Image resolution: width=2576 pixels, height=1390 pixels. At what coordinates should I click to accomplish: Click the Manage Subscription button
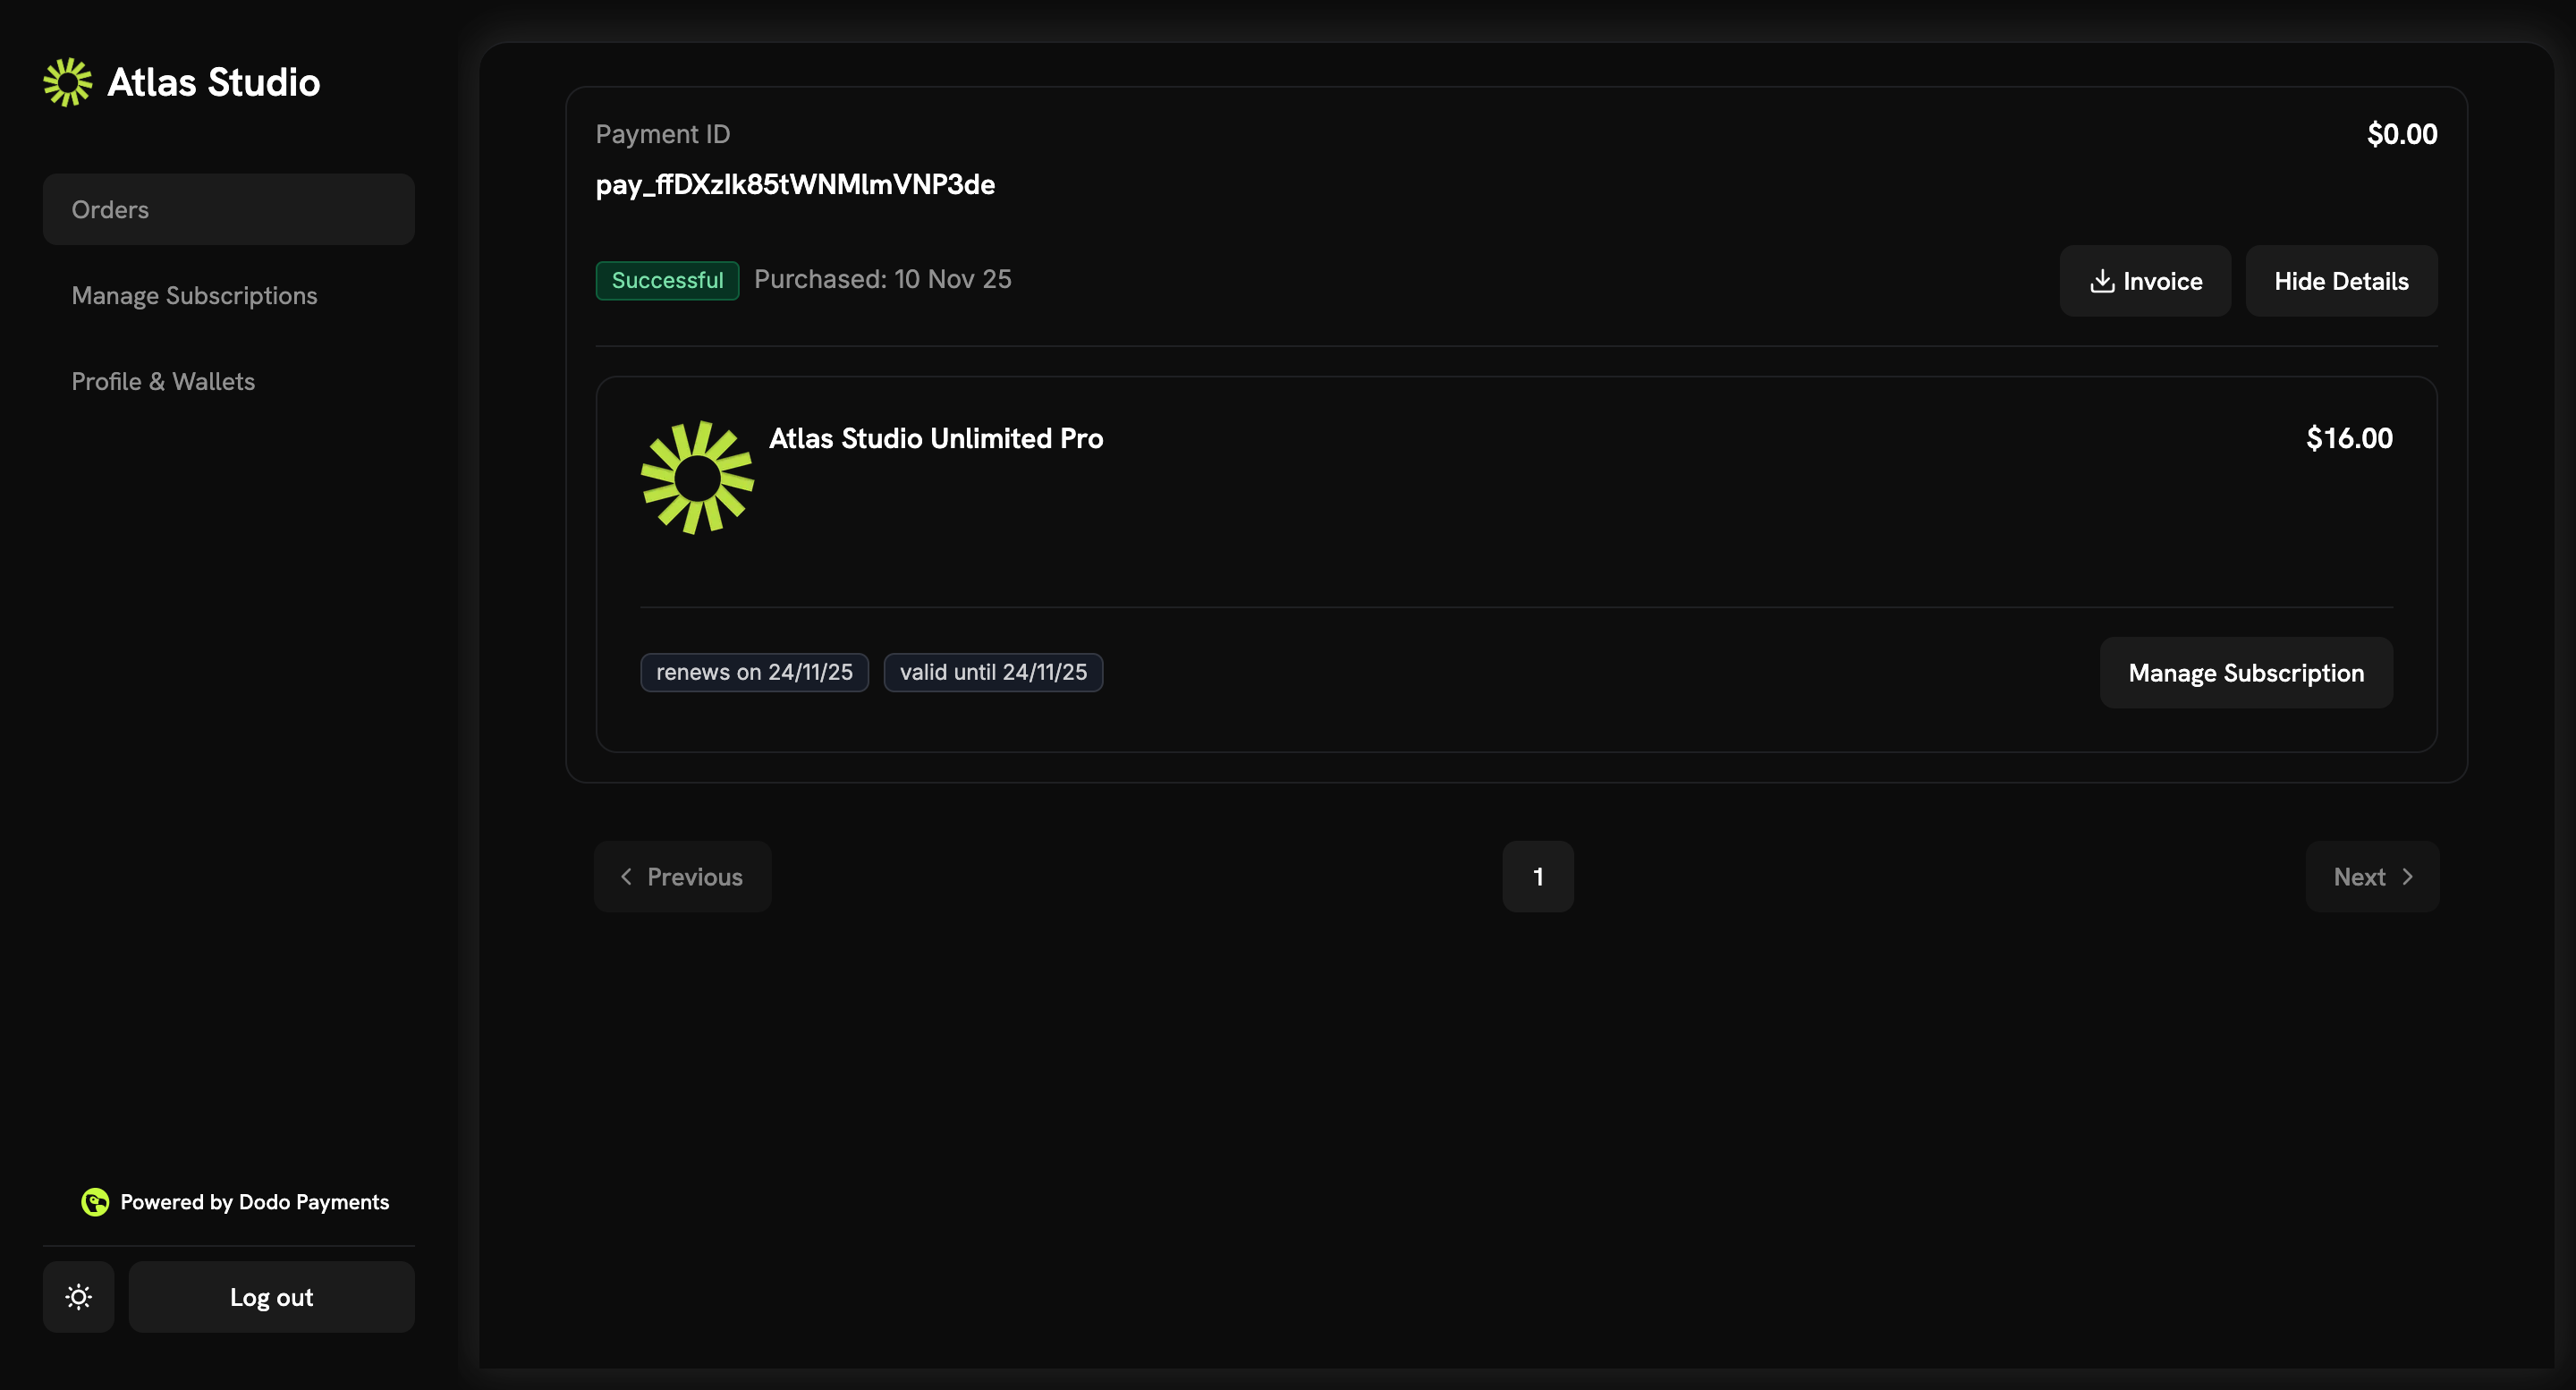(2246, 672)
